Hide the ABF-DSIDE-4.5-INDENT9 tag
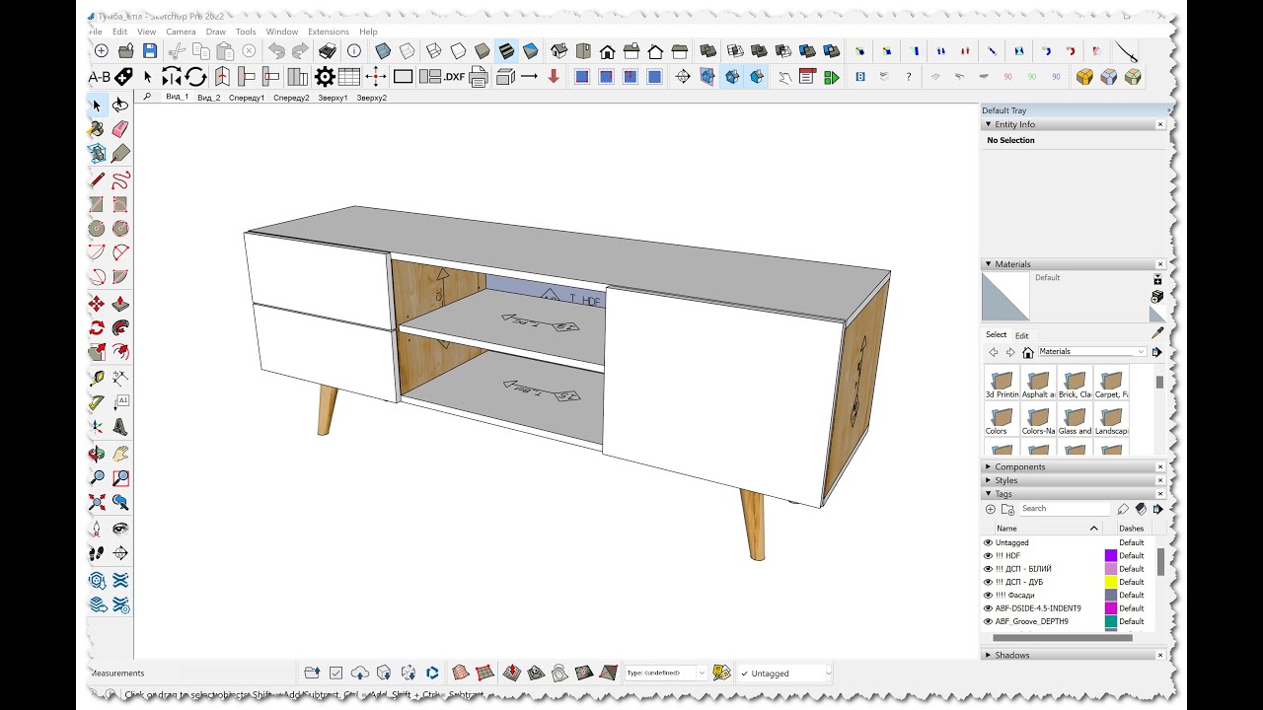 pyautogui.click(x=988, y=608)
